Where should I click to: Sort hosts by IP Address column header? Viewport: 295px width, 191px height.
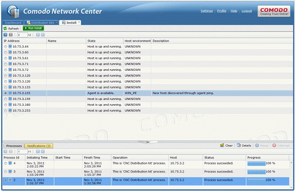pos(24,41)
